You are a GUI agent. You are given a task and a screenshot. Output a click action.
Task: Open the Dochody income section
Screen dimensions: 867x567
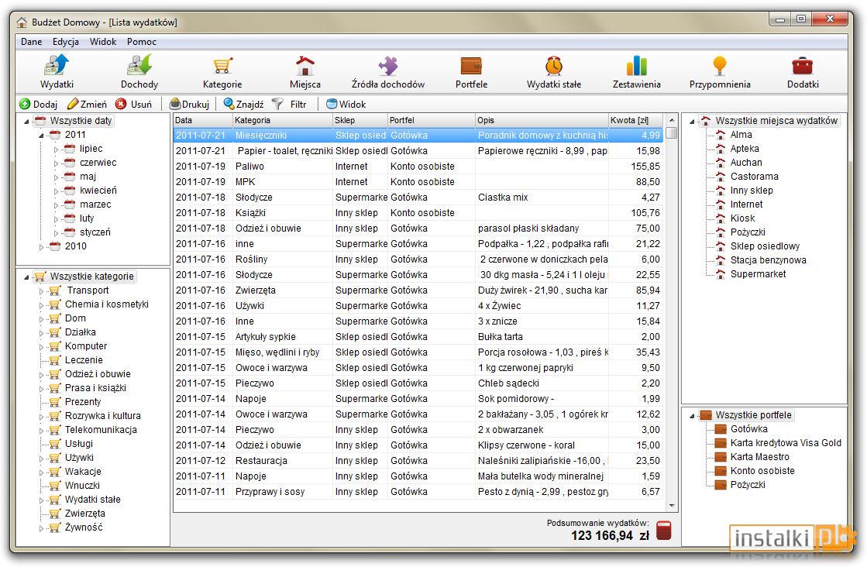(139, 67)
